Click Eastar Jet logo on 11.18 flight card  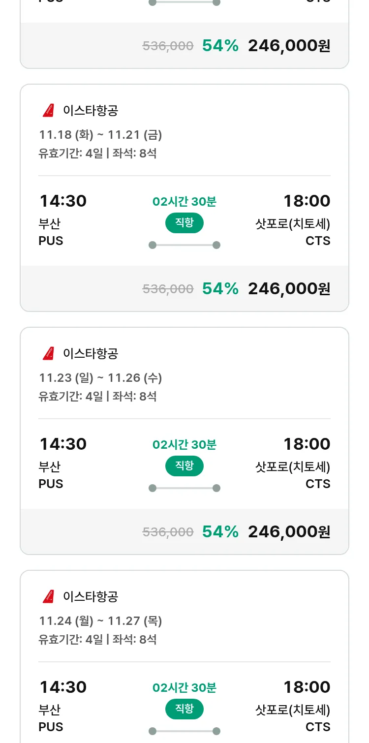point(48,111)
